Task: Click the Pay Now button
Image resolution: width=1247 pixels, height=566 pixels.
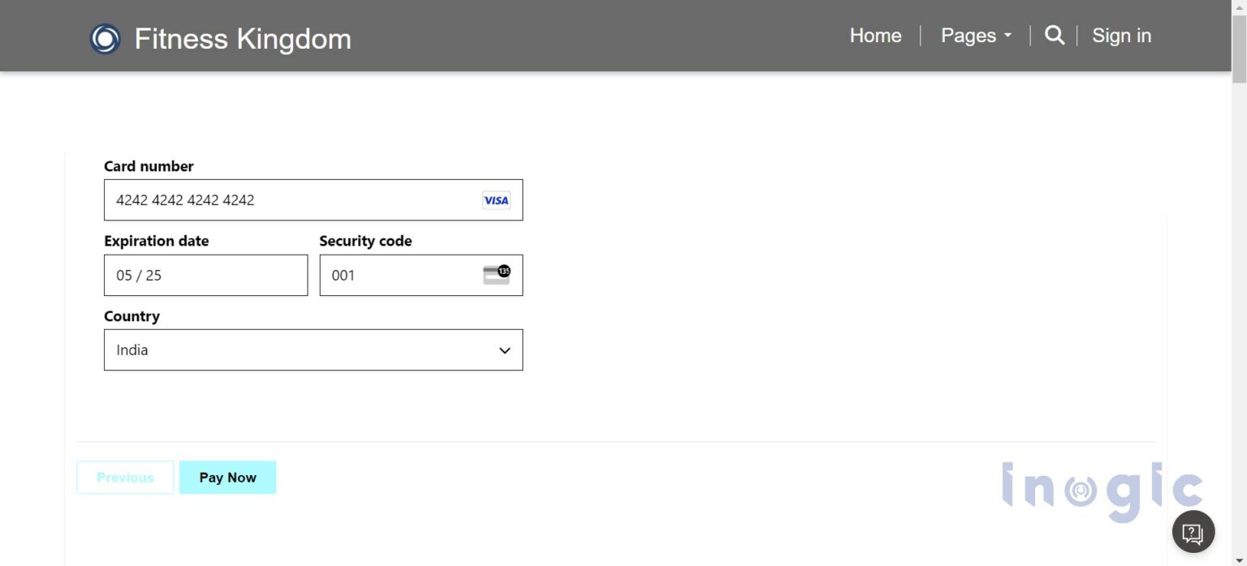Action: [x=227, y=477]
